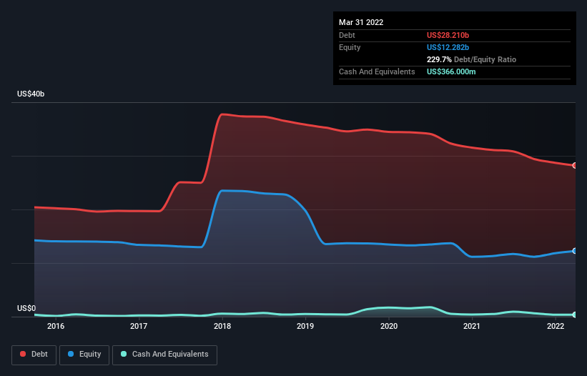Click the teal Cash endpoint marker
Image resolution: width=587 pixels, height=376 pixels.
point(575,315)
